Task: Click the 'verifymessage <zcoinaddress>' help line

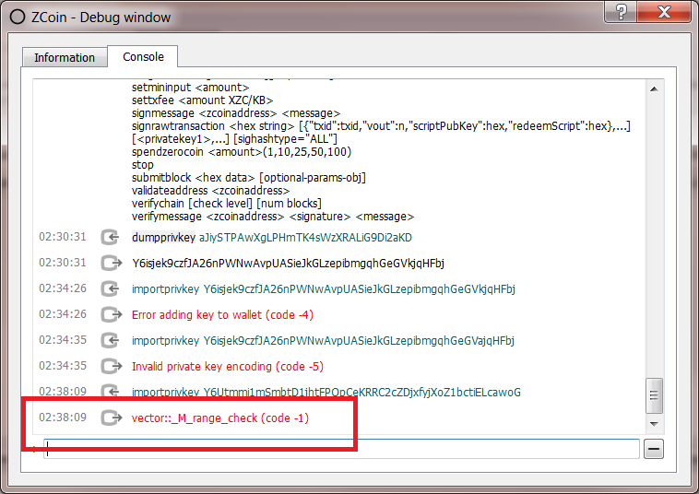Action: tap(273, 217)
